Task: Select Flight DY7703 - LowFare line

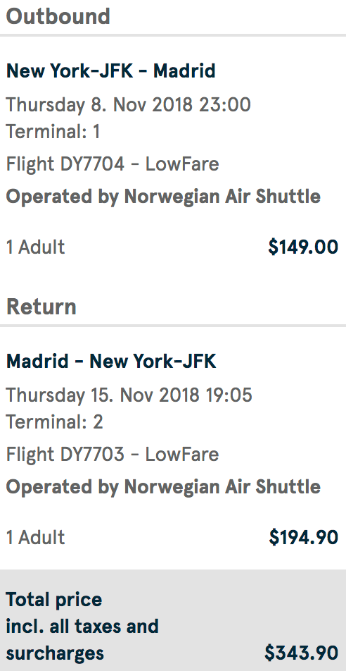Action: (113, 455)
